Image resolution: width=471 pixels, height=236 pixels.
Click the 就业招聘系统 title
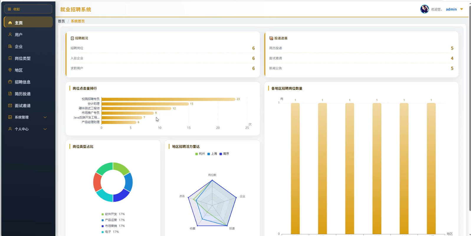pos(76,9)
